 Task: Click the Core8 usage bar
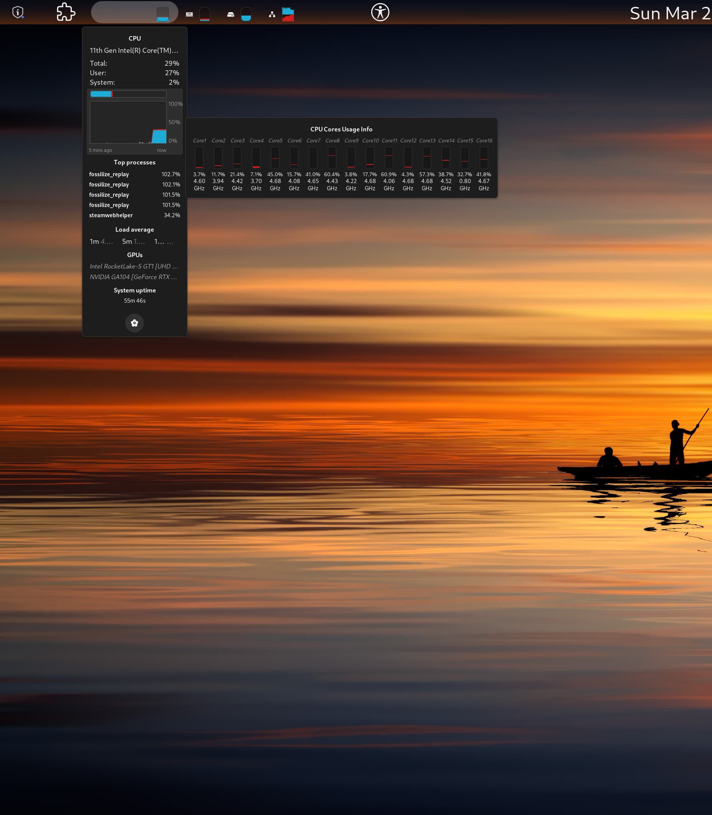pyautogui.click(x=332, y=158)
